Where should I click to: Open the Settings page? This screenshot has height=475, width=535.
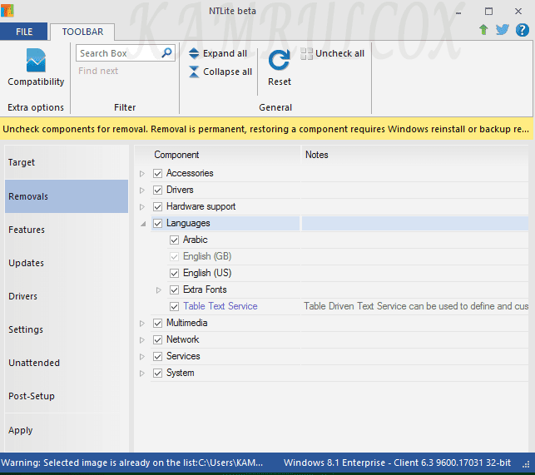(x=67, y=329)
